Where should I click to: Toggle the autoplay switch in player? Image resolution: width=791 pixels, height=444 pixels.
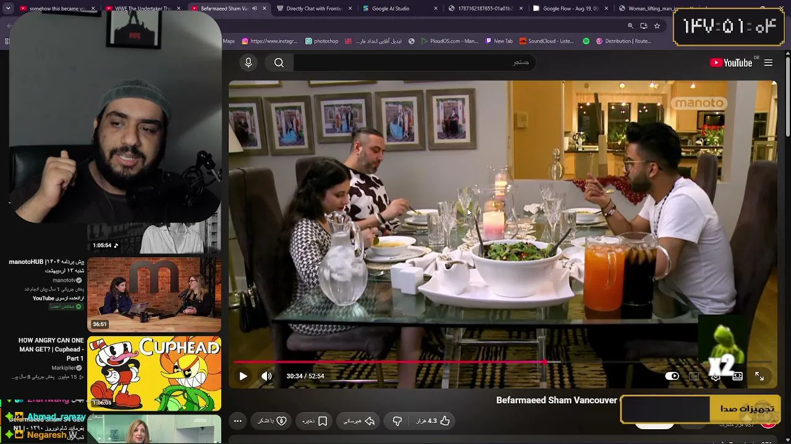click(x=672, y=376)
